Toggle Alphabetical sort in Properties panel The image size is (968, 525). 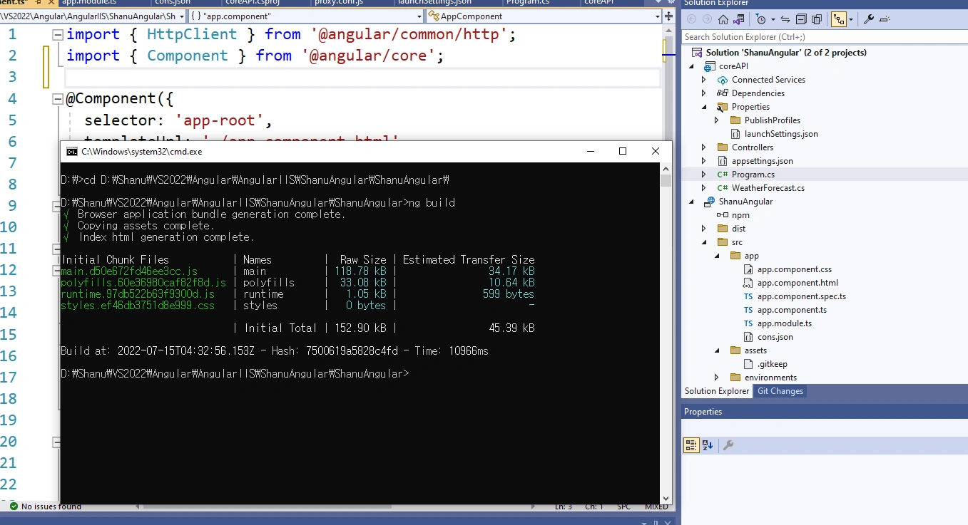click(x=708, y=445)
